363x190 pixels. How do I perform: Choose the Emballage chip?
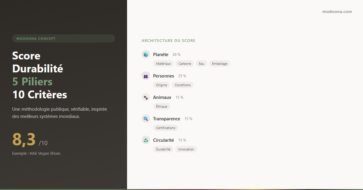tap(219, 64)
